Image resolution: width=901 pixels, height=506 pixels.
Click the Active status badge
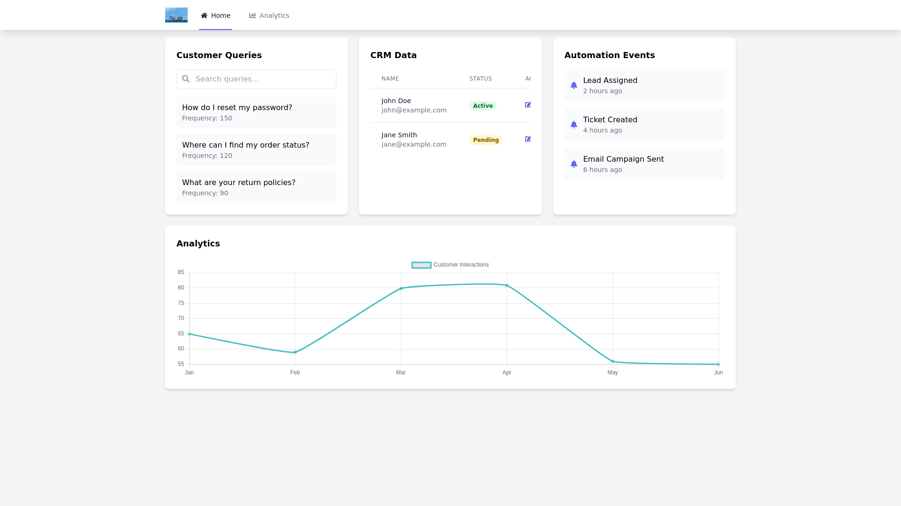(x=482, y=106)
